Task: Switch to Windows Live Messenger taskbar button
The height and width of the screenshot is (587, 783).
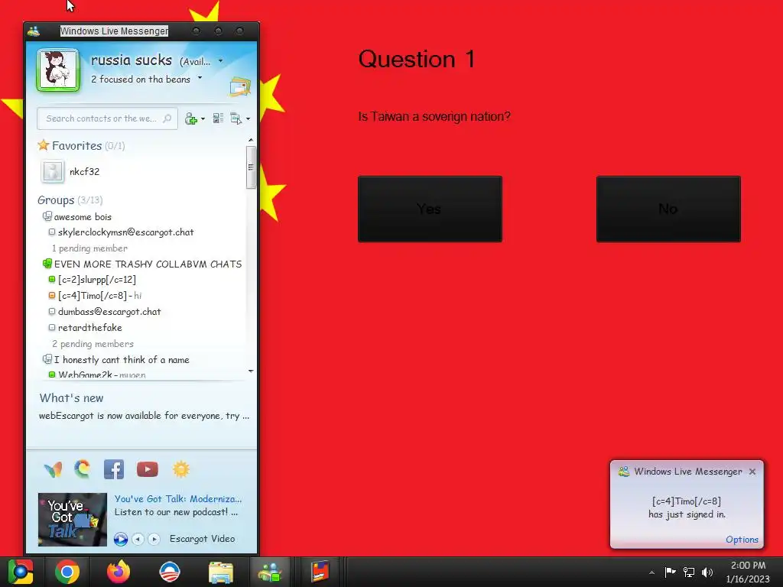Action: (x=270, y=572)
